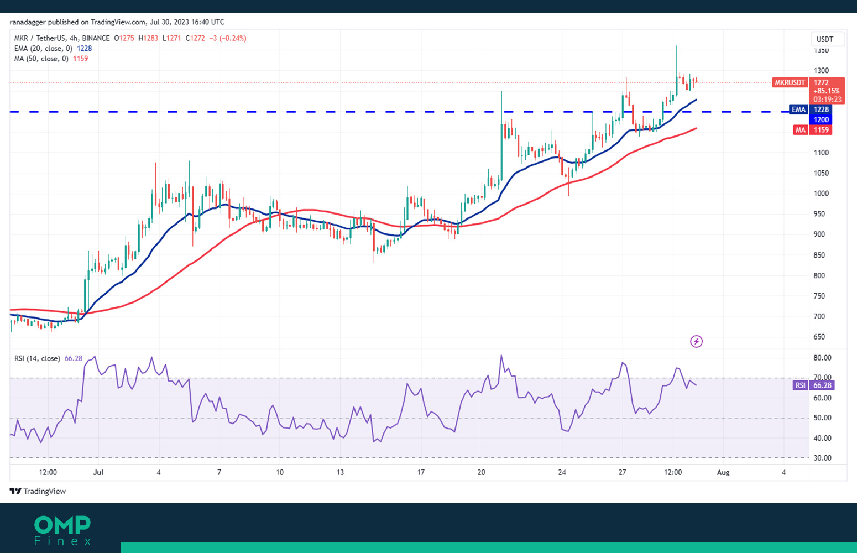Click the 17 date label on time axis
This screenshot has height=553, width=857.
[x=421, y=472]
